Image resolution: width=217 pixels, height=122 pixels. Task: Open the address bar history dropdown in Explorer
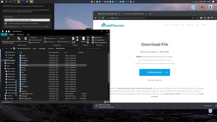76,48
